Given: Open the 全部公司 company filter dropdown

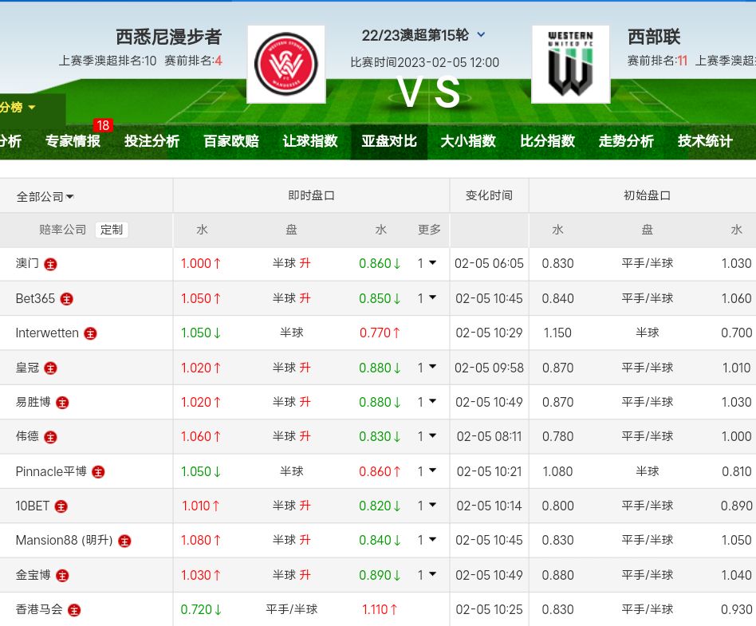Looking at the screenshot, I should coord(45,197).
